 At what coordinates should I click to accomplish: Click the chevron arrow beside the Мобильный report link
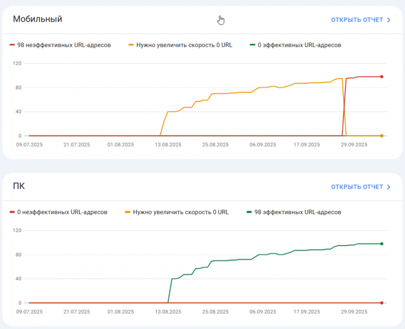pos(389,20)
